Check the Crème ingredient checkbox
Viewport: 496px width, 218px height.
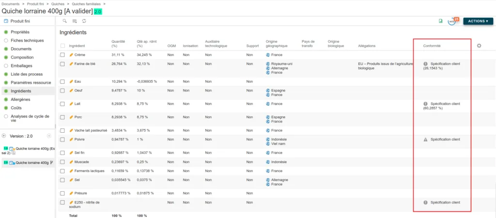point(62,55)
